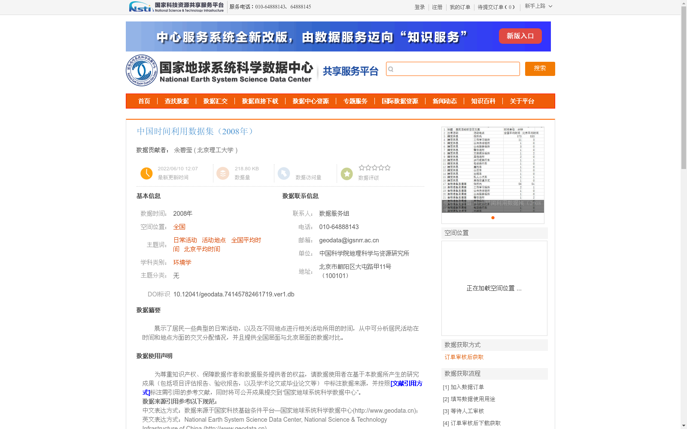Open 待提交订单 link
Screen dimensions: 687x429
pyautogui.click(x=496, y=7)
